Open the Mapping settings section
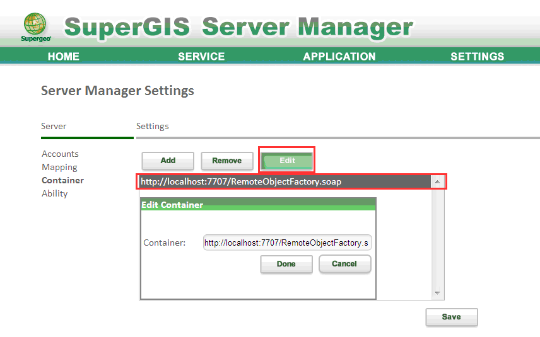The width and height of the screenshot is (540, 337). coord(59,167)
